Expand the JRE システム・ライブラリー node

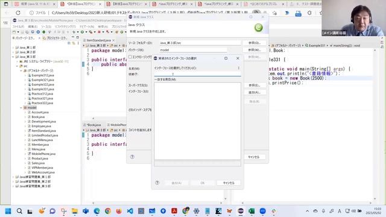(17, 61)
